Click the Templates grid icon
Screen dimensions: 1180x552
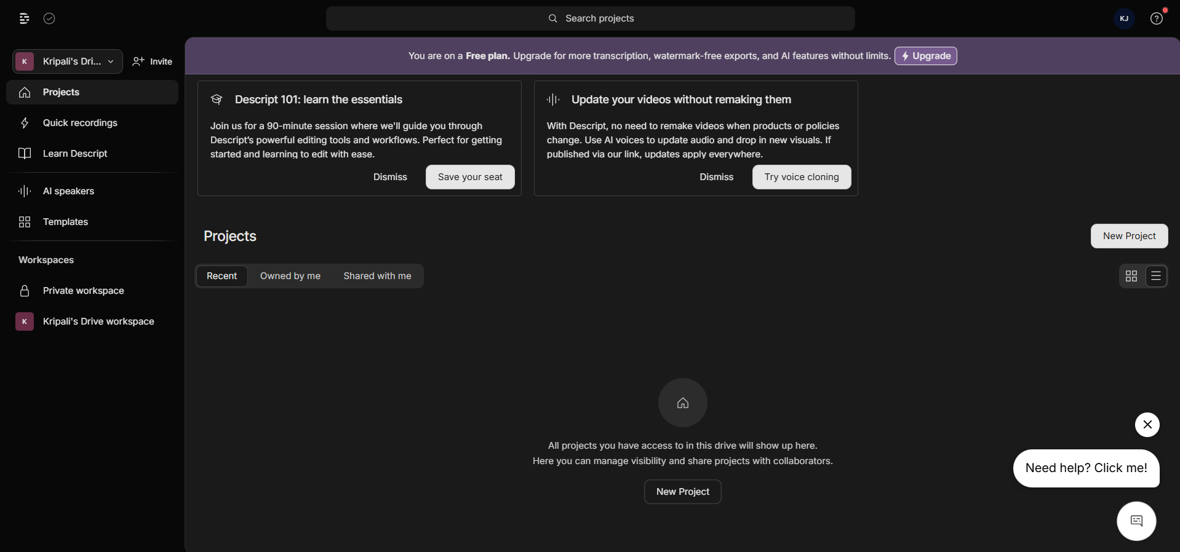[25, 222]
